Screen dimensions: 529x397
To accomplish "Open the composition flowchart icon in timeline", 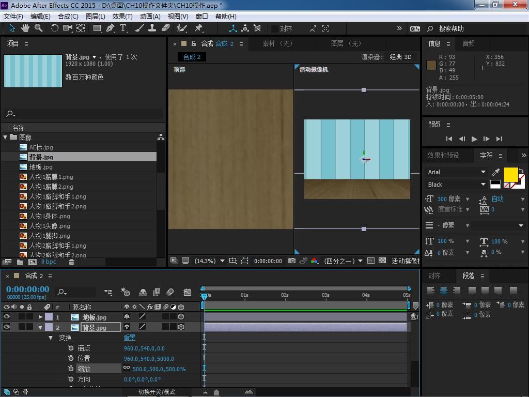I will pos(108,292).
